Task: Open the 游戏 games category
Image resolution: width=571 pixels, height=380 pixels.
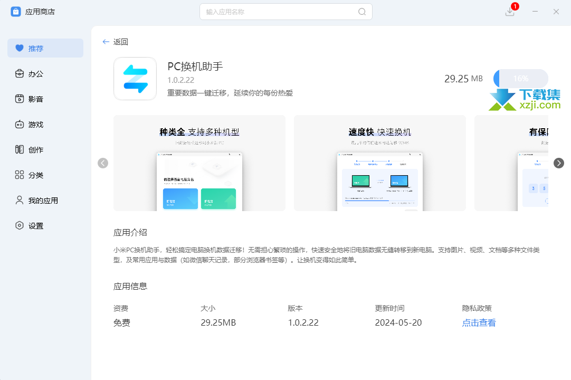Action: [45, 124]
